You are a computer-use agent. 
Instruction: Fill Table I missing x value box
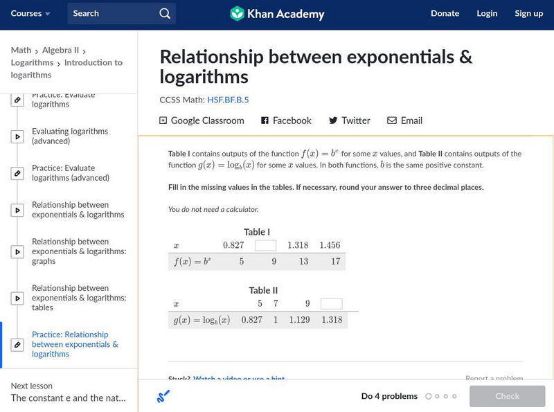click(265, 245)
